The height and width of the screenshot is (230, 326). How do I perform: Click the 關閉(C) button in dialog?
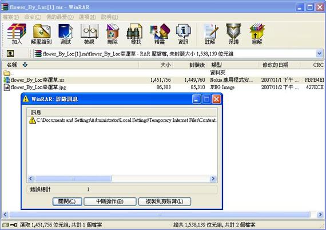[67, 201]
